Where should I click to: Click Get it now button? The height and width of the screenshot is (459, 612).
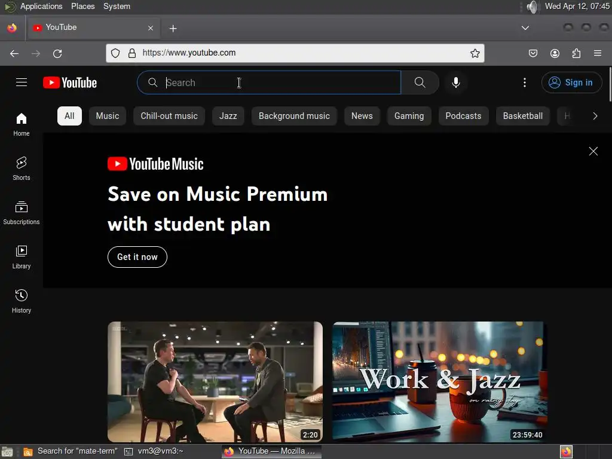(x=137, y=257)
